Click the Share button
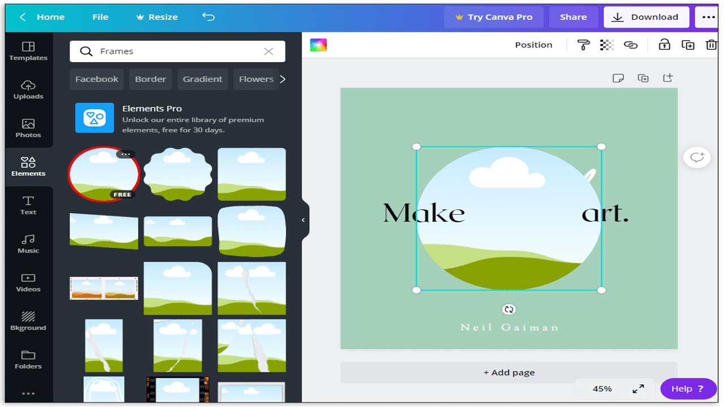Image resolution: width=724 pixels, height=407 pixels. 573,17
